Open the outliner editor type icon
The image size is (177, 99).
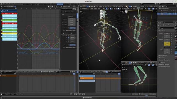pyautogui.click(x=159, y=6)
